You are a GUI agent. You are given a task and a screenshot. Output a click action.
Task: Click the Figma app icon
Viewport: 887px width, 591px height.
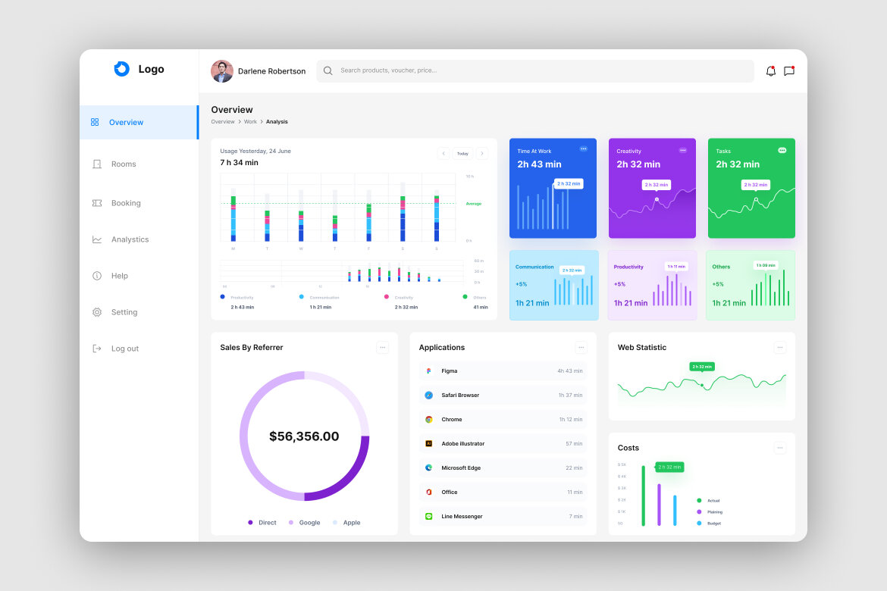[x=429, y=371]
